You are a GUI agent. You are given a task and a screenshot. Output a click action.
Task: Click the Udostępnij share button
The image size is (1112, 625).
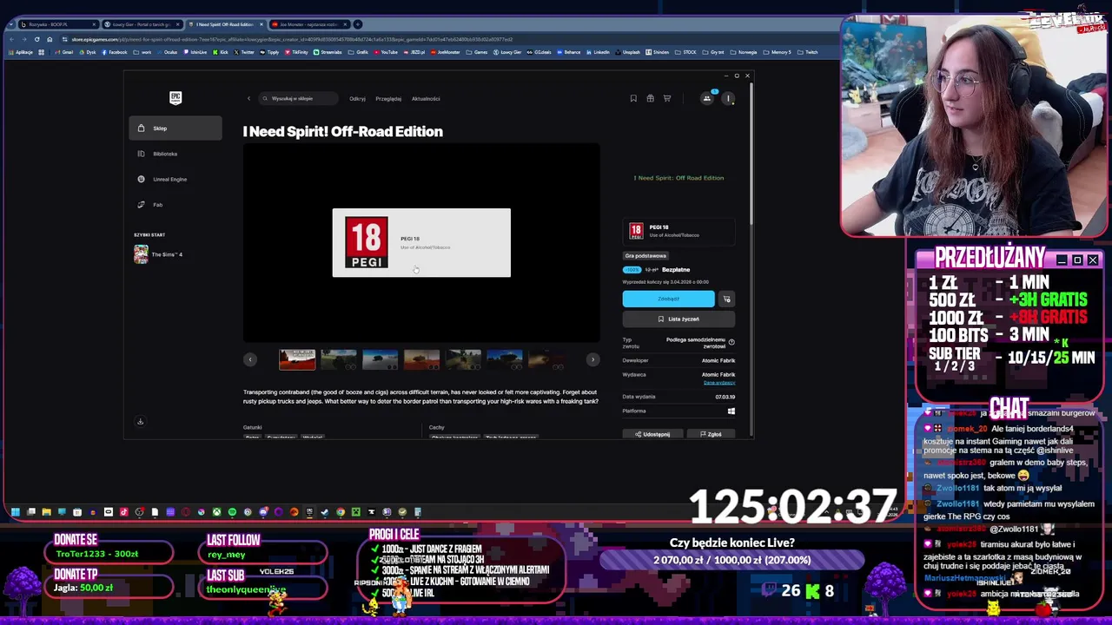652,434
